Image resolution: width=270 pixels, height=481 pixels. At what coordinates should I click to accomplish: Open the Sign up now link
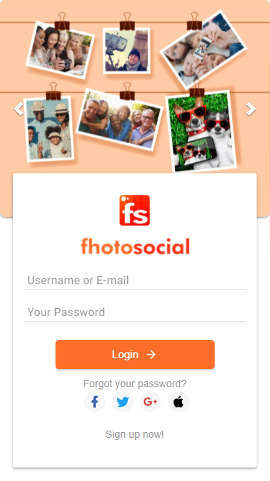coord(135,434)
